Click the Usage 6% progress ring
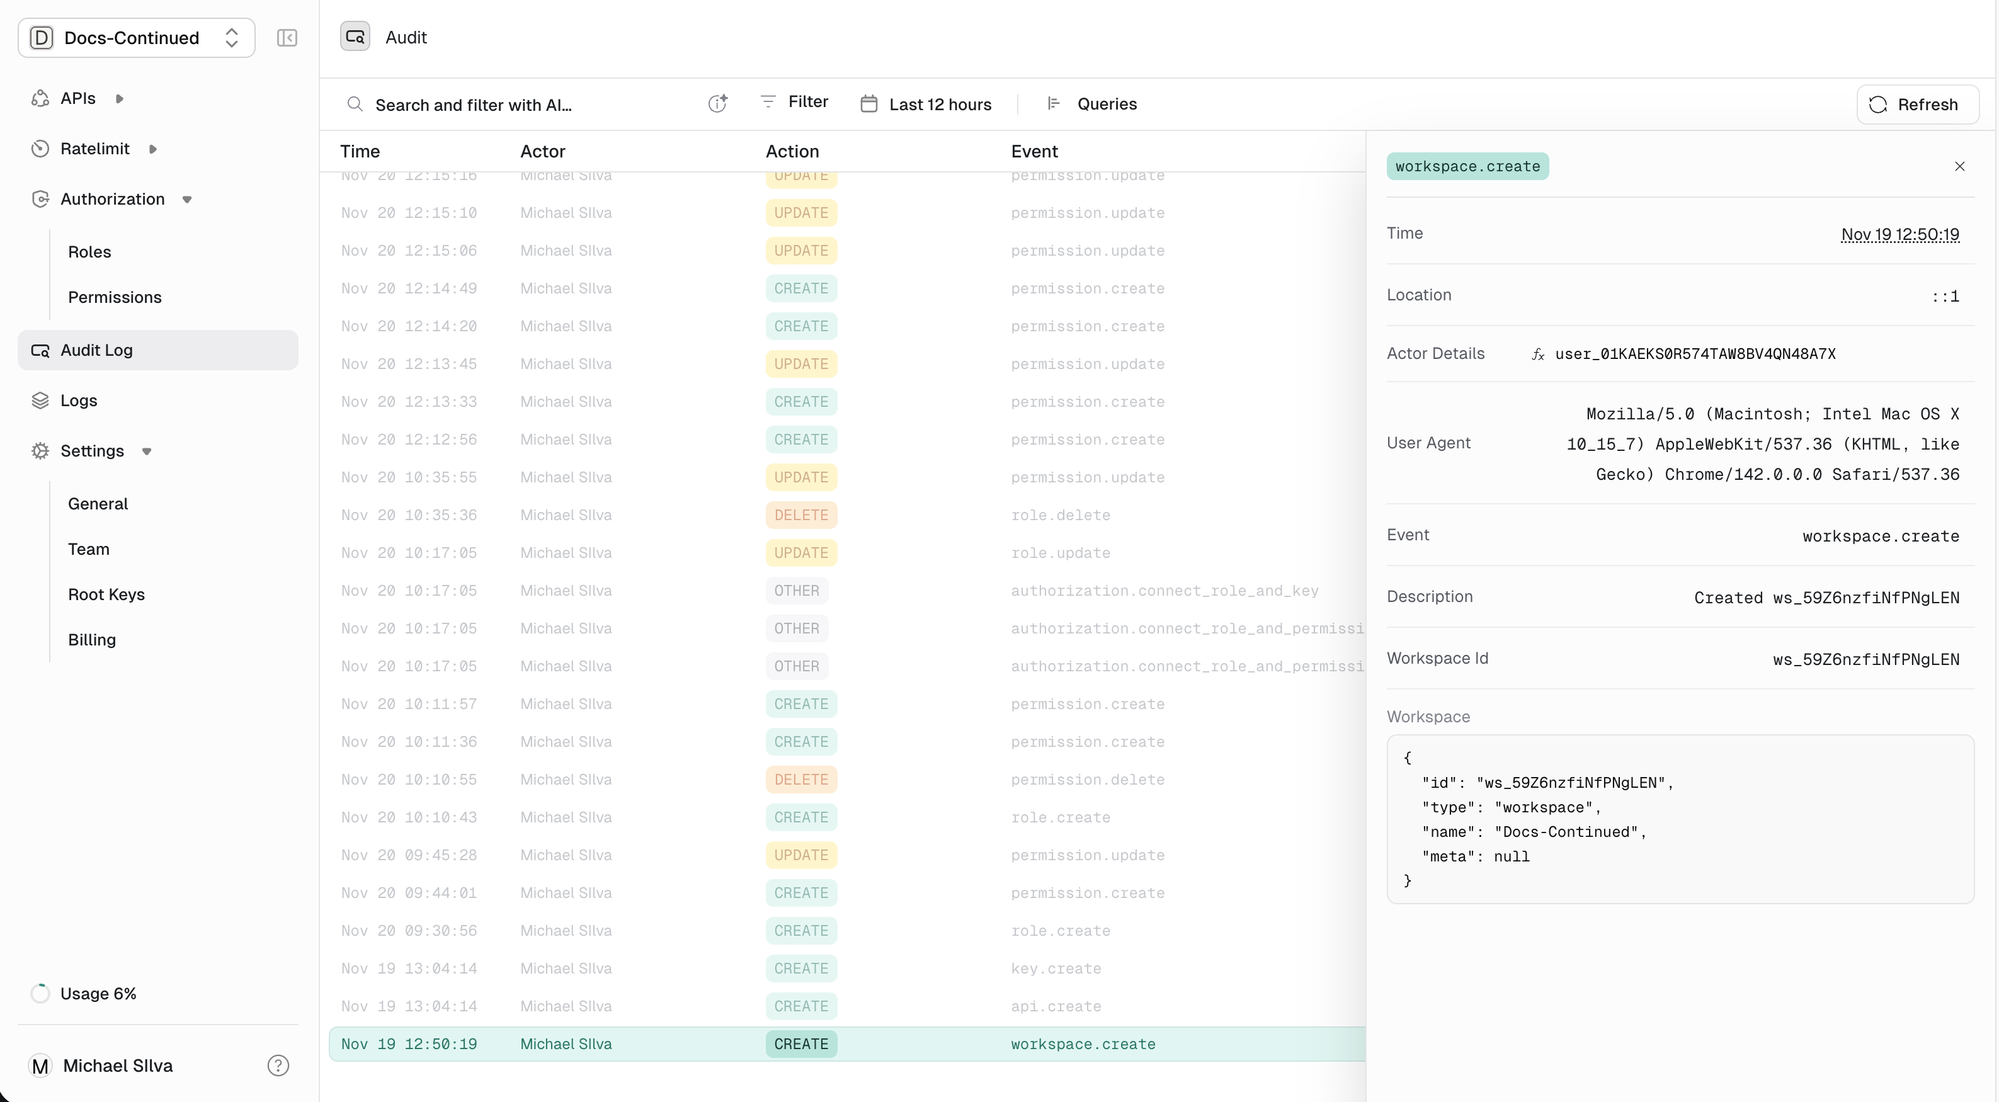1999x1102 pixels. pos(40,993)
